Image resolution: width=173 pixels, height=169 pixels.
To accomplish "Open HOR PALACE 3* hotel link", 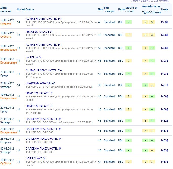I will 35,158.
